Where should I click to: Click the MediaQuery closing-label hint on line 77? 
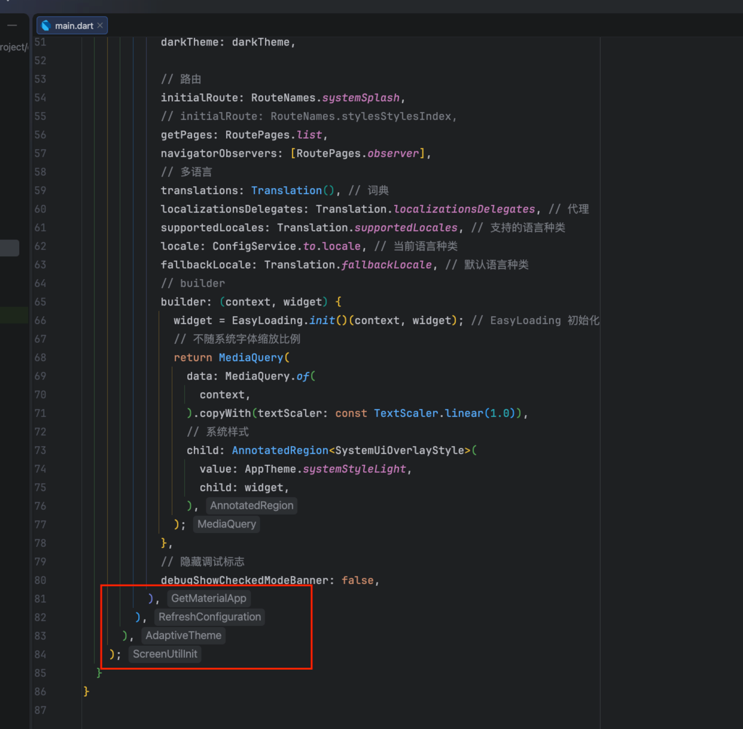226,524
